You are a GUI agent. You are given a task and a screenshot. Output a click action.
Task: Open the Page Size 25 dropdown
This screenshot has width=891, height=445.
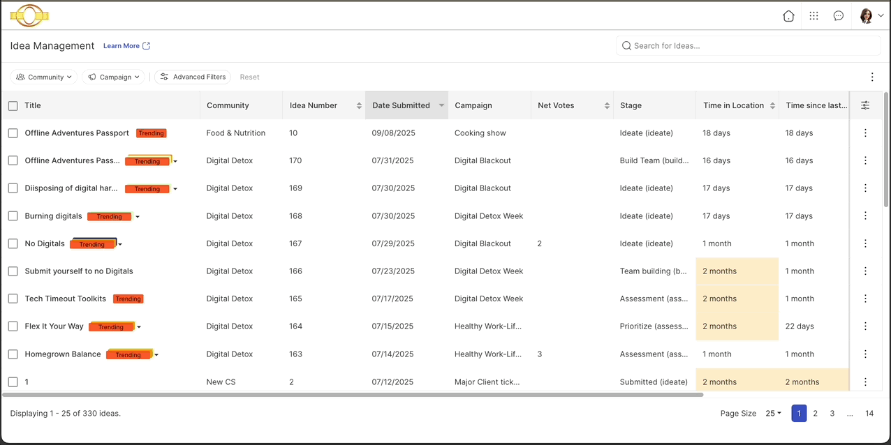[x=773, y=414]
